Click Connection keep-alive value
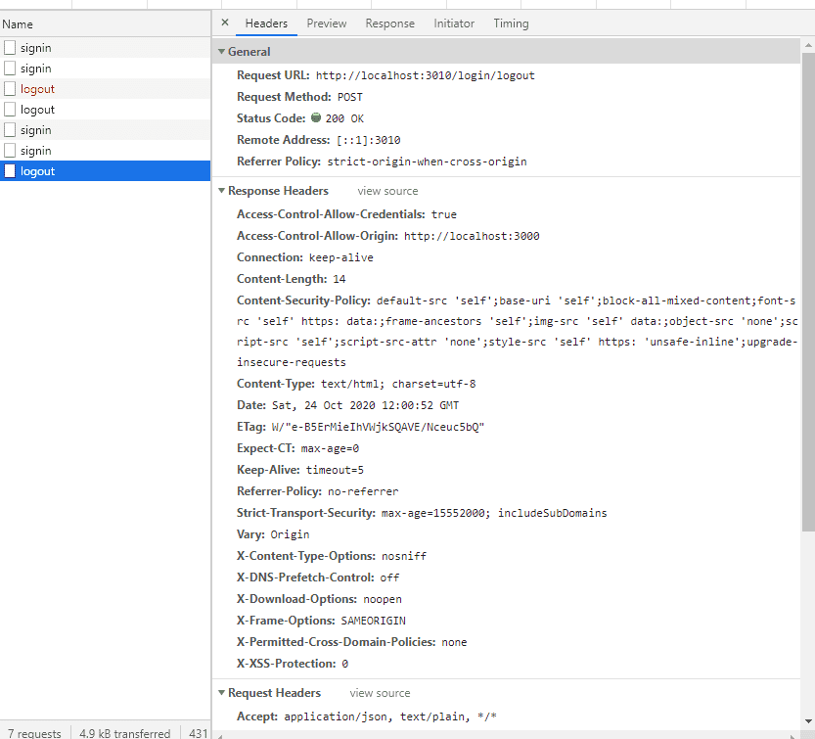The width and height of the screenshot is (815, 739). pyautogui.click(x=340, y=257)
